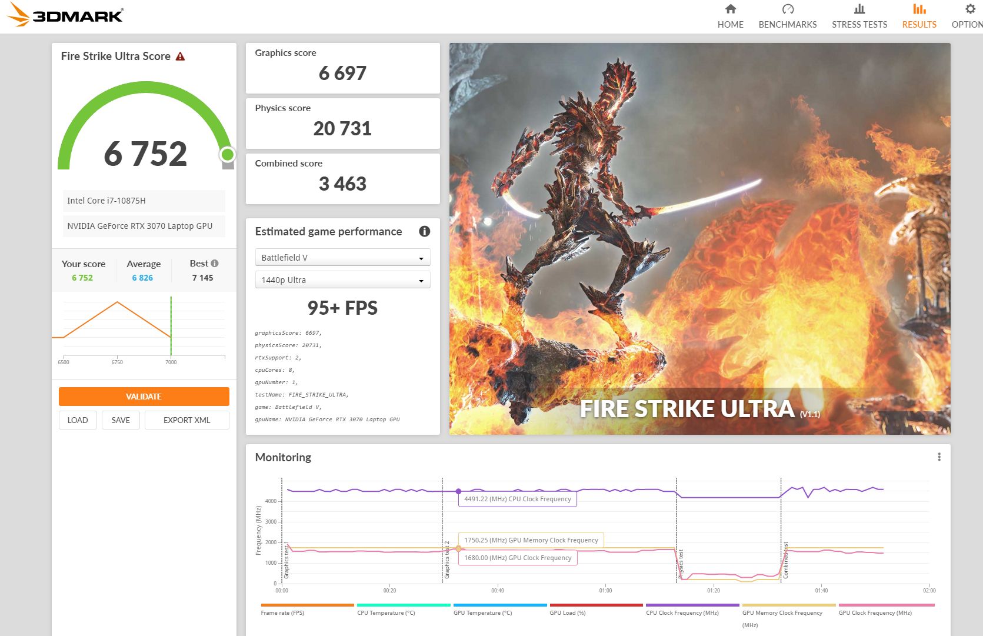Click the Home house icon

(x=730, y=9)
